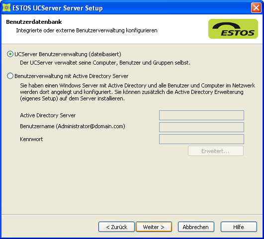Screen dimensions: 264x239
Task: Click the 'Der UCServer verwaltet seine Computer' description
Action: (105, 63)
